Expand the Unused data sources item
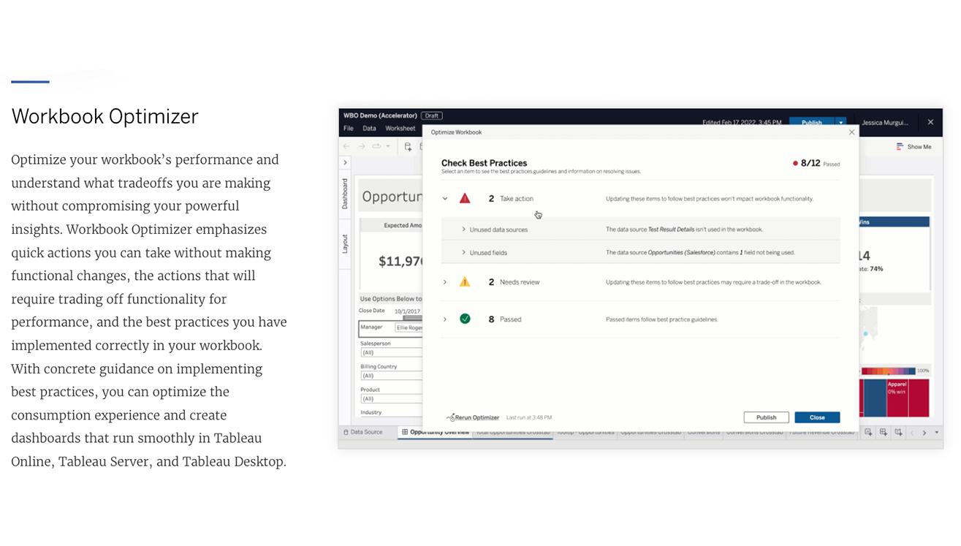Viewport: 961px width, 546px height. click(463, 230)
